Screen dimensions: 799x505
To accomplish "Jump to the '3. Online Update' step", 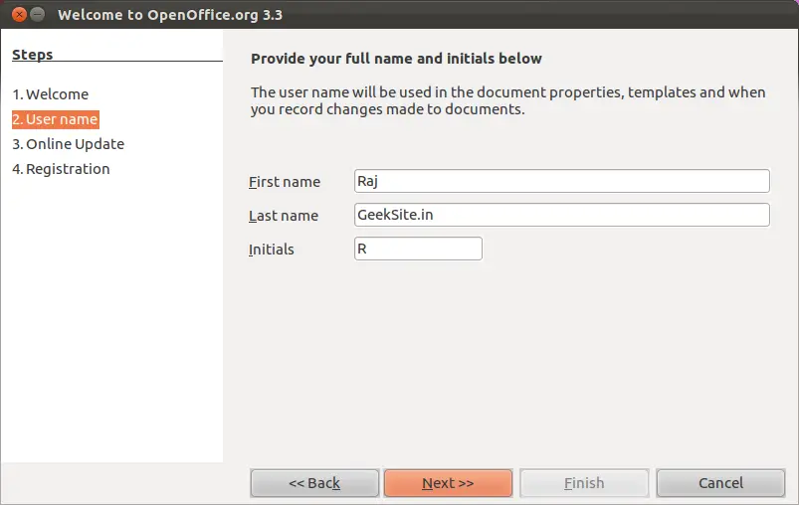I will (69, 144).
